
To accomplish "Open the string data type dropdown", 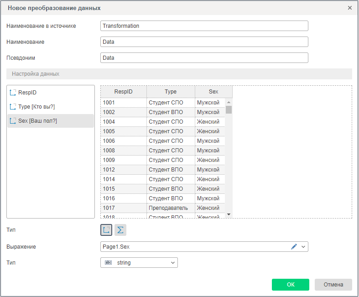I will coord(173,263).
